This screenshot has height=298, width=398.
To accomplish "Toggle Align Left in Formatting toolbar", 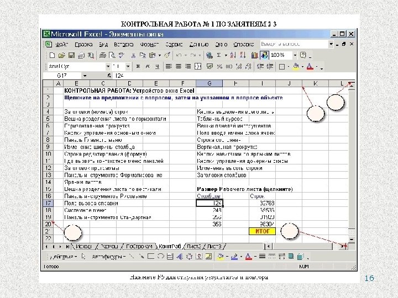I will pos(169,66).
